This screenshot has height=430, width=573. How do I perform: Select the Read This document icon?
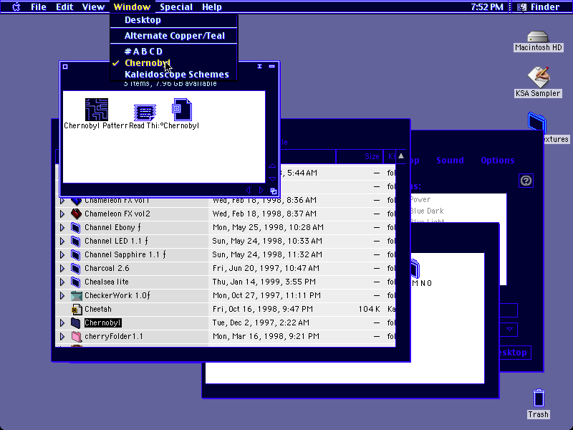(x=145, y=113)
